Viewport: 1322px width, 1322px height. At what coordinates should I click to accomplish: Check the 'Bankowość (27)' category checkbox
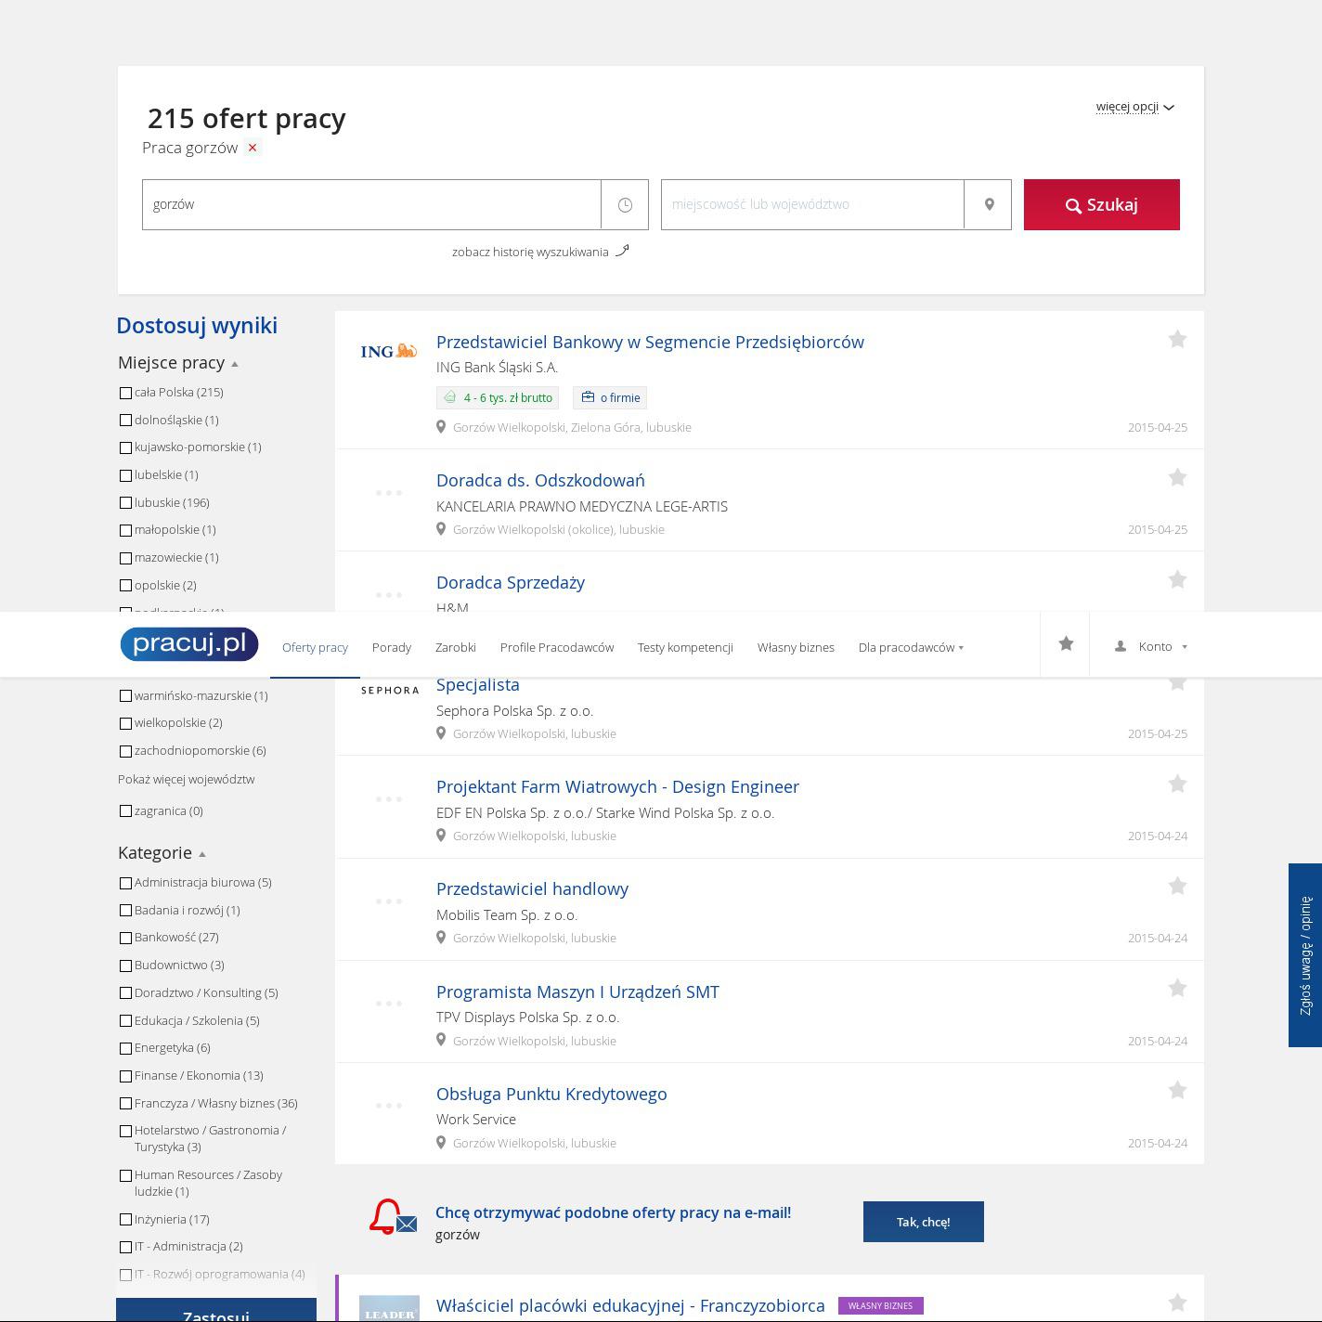click(x=125, y=938)
